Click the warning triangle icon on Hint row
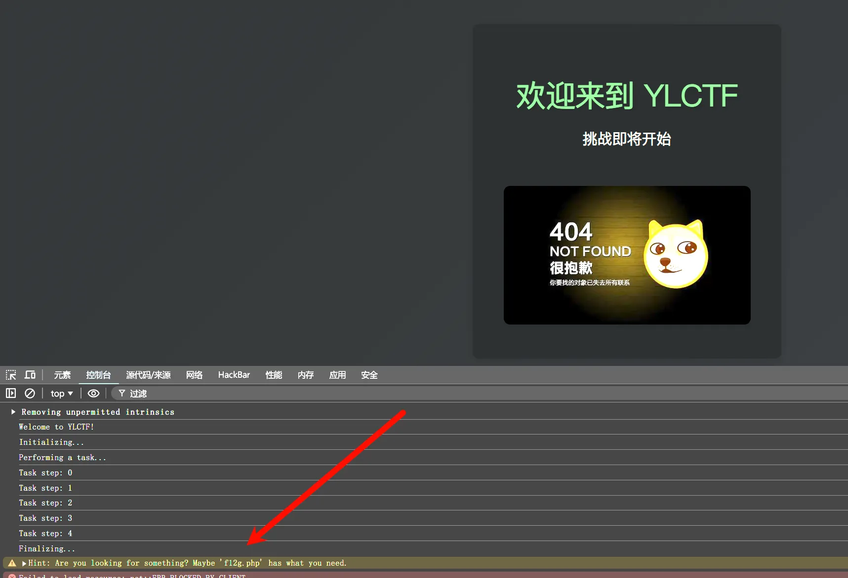Viewport: 848px width, 578px height. click(12, 563)
